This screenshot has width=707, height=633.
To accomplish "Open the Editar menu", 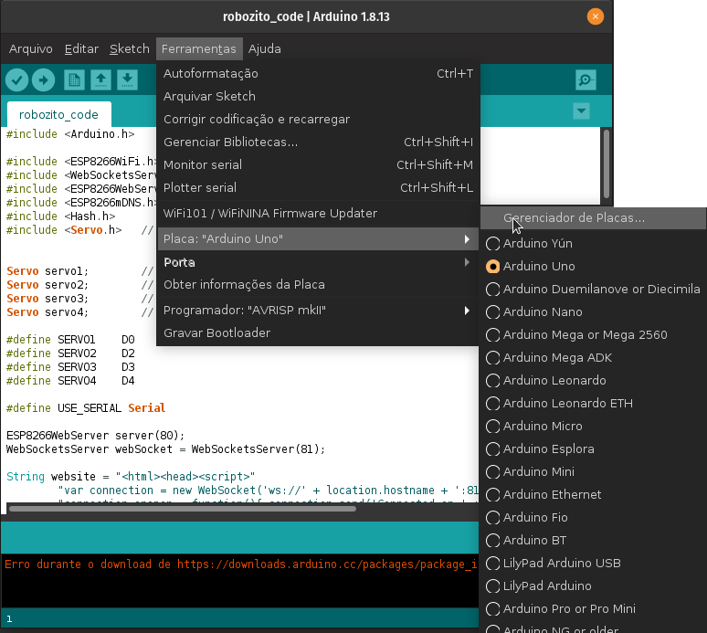I will pos(81,48).
